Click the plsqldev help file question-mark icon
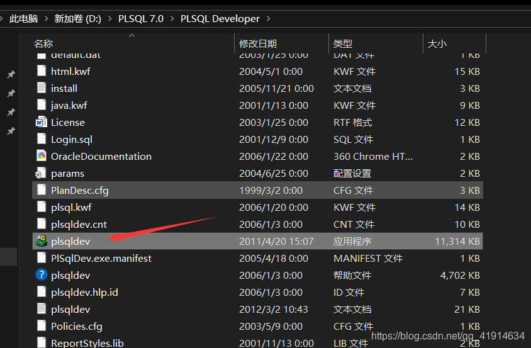531x348 pixels. point(42,275)
